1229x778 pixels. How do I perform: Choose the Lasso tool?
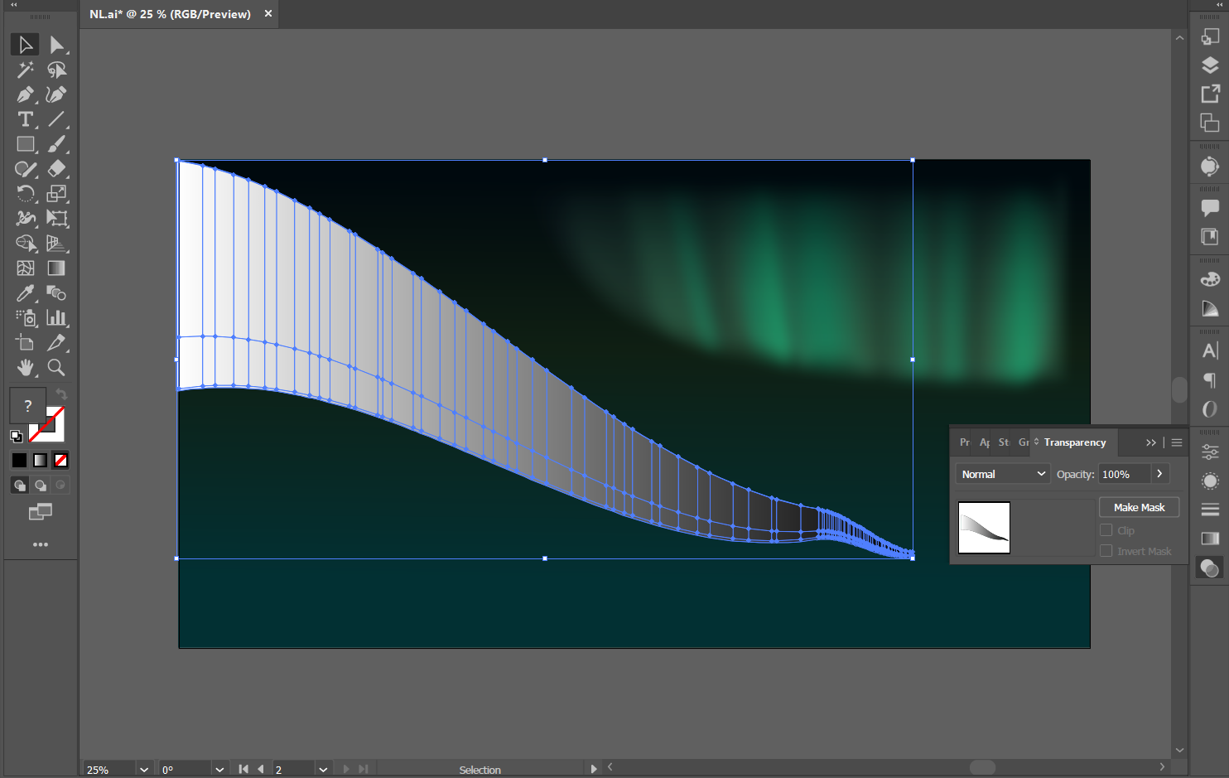coord(56,70)
